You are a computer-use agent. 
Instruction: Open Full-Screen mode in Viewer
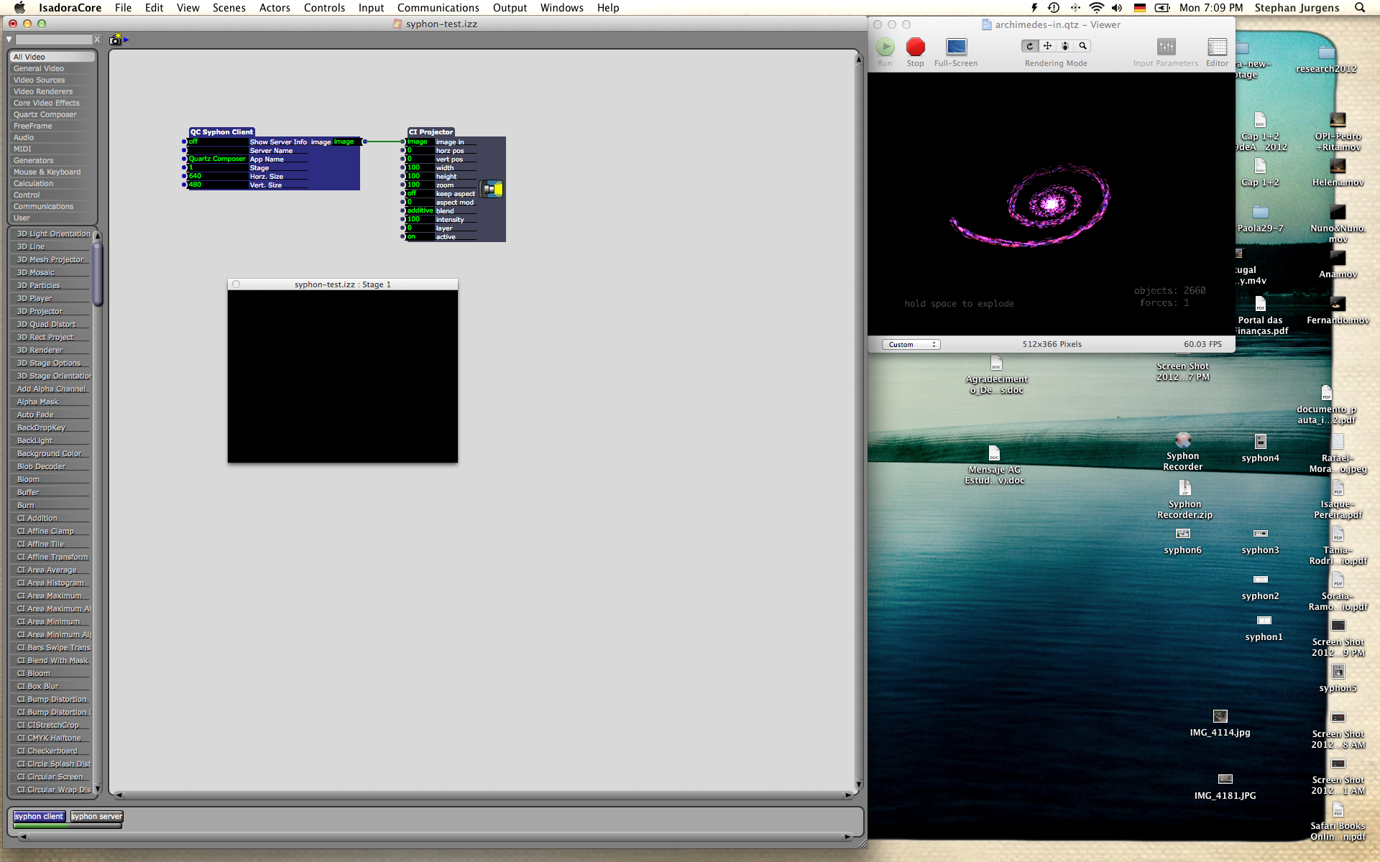[x=956, y=47]
